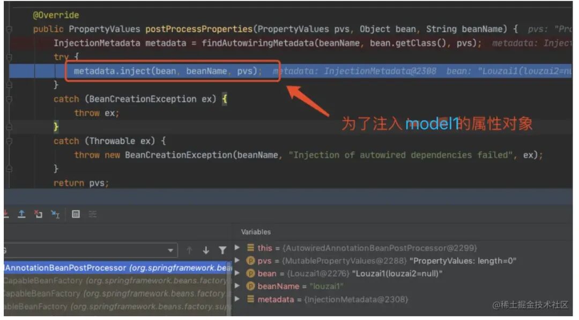Click BeanCreationException in first catch clause
Viewport: 579px width, 320px height.
pyautogui.click(x=143, y=99)
